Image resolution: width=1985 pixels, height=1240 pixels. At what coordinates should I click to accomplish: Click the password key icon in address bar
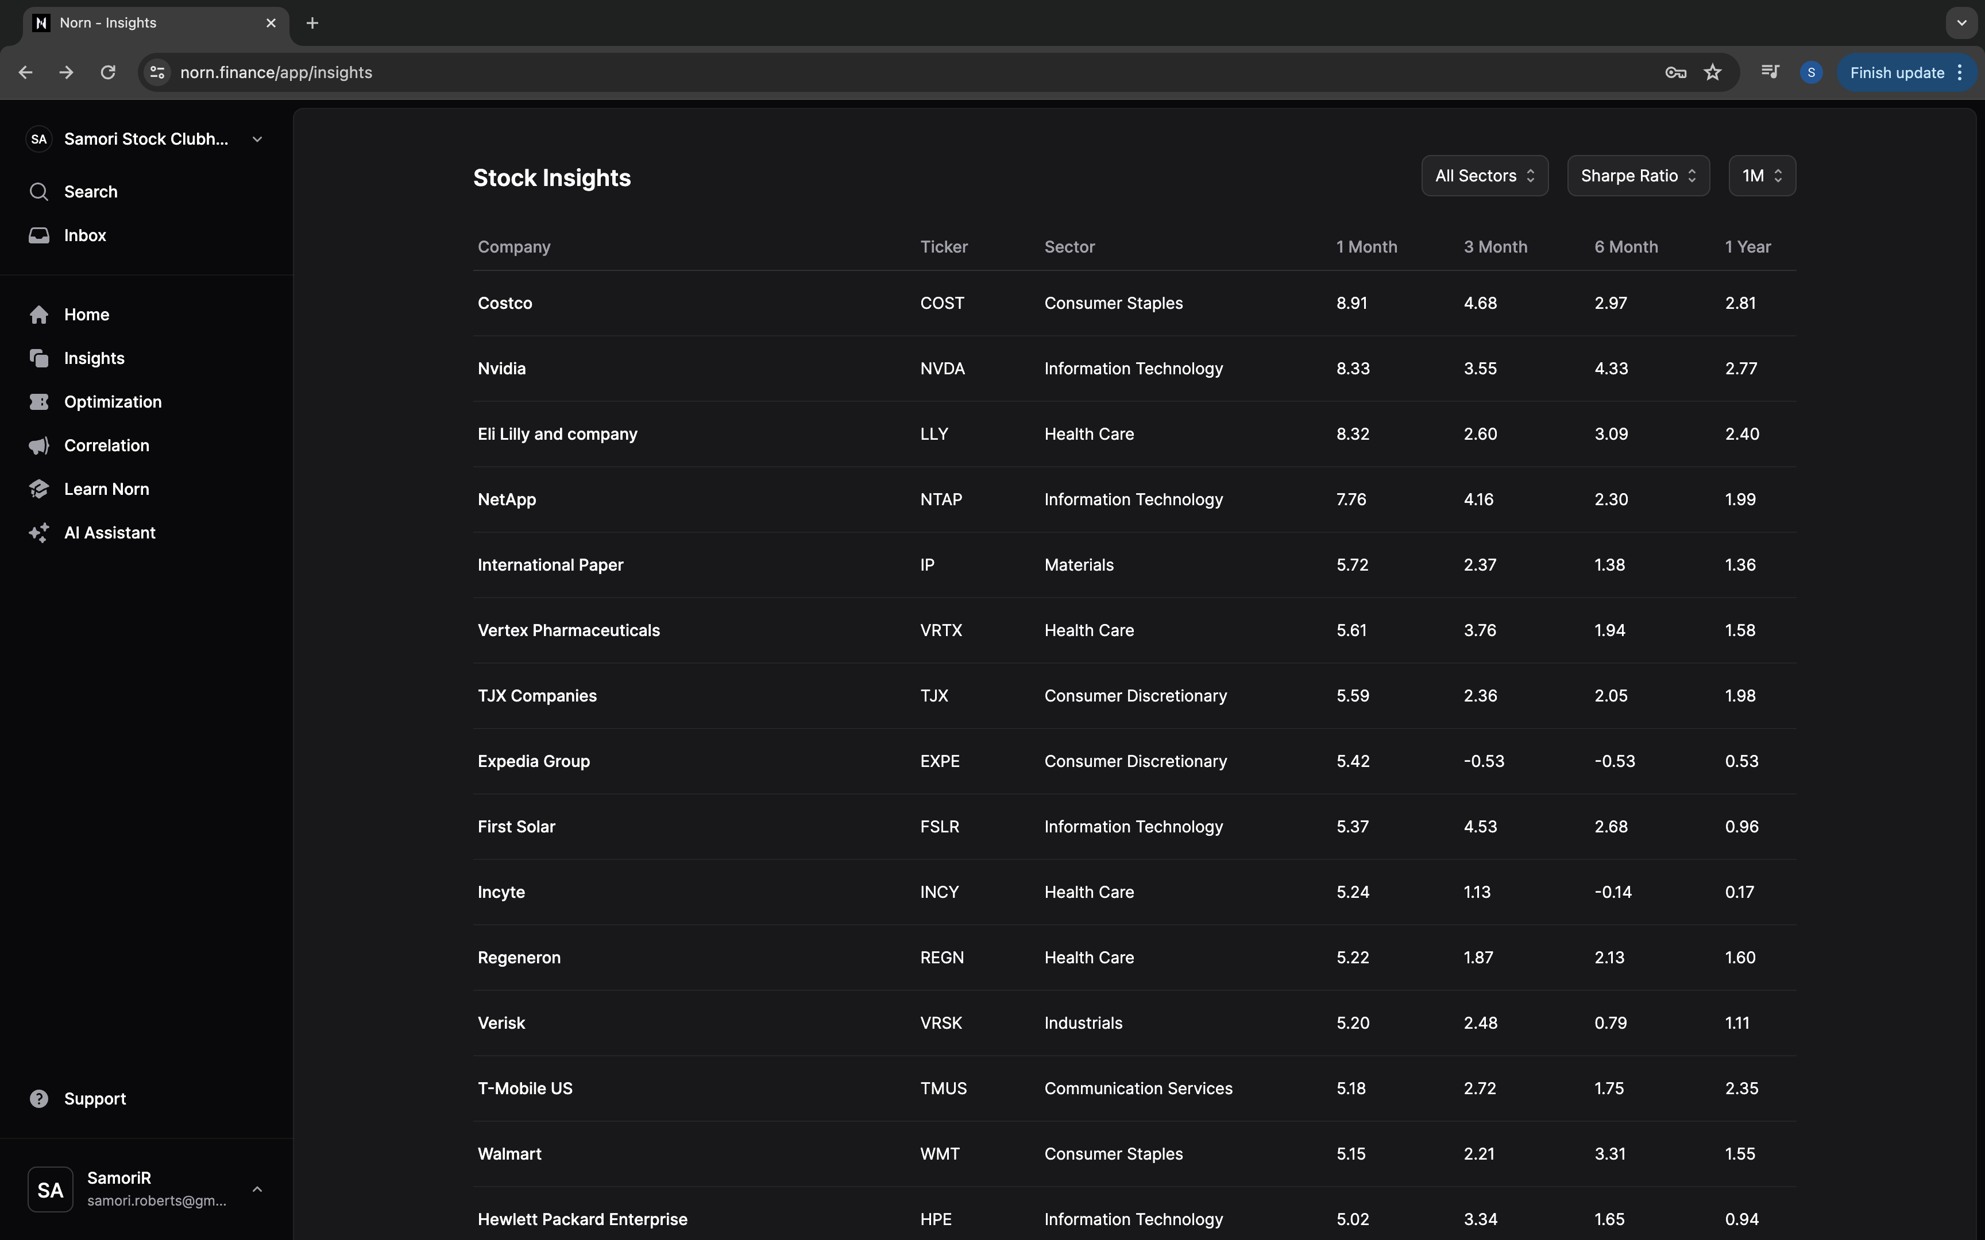coord(1675,73)
